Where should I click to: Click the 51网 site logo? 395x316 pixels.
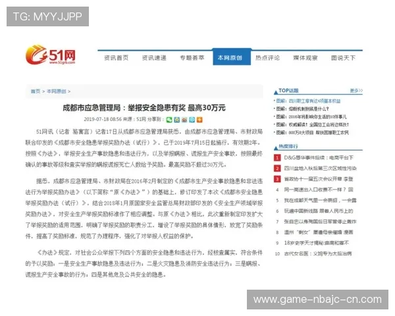pyautogui.click(x=51, y=55)
